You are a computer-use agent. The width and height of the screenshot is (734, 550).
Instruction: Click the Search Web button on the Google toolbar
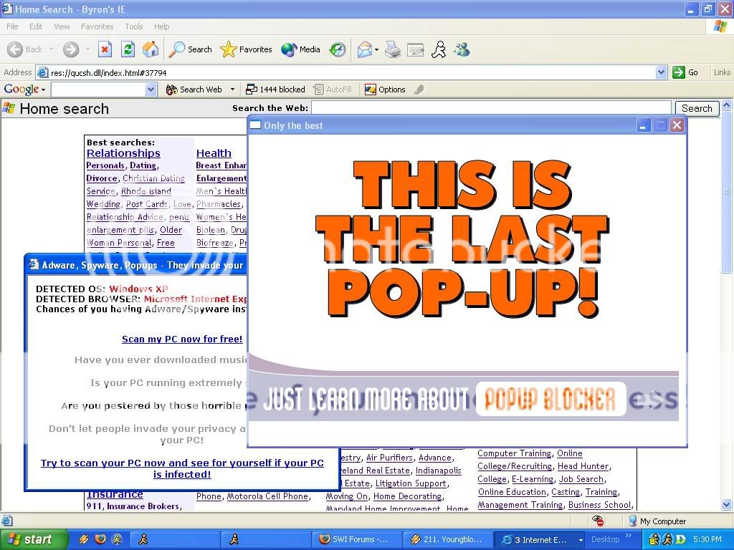click(x=194, y=90)
